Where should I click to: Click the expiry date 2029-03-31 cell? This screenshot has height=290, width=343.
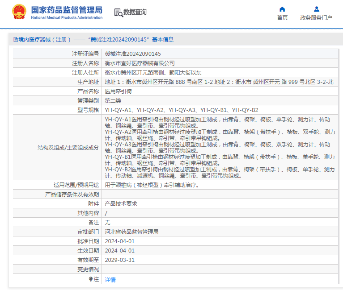pos(220,260)
